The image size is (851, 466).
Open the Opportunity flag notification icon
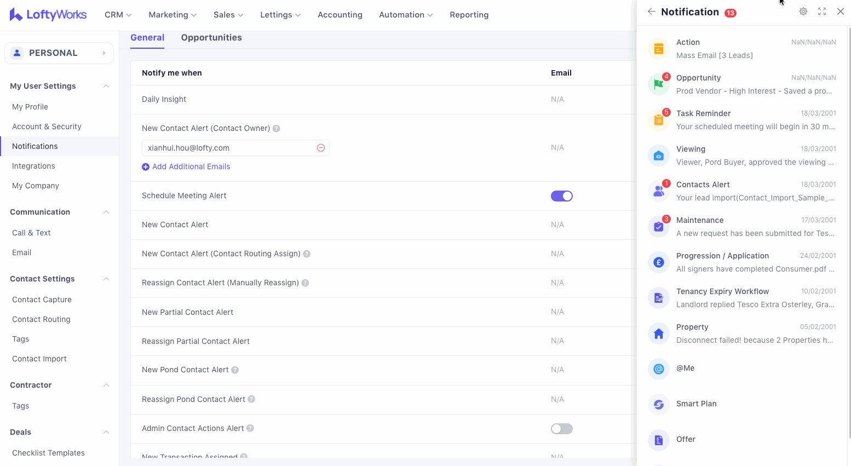tap(658, 84)
